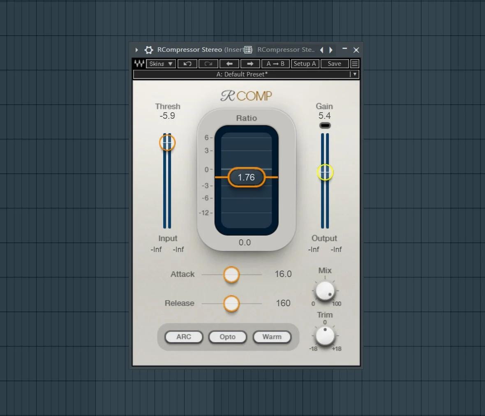Open detailed settings with the gear icon
Screen dimensions: 485x416
coord(149,50)
